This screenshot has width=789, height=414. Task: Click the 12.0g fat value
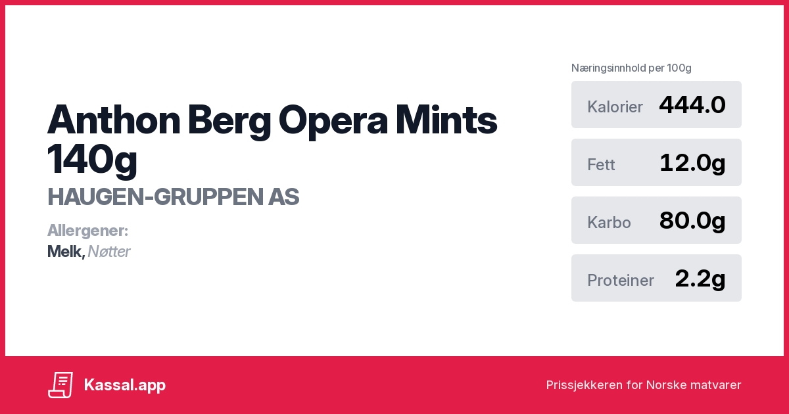(692, 163)
